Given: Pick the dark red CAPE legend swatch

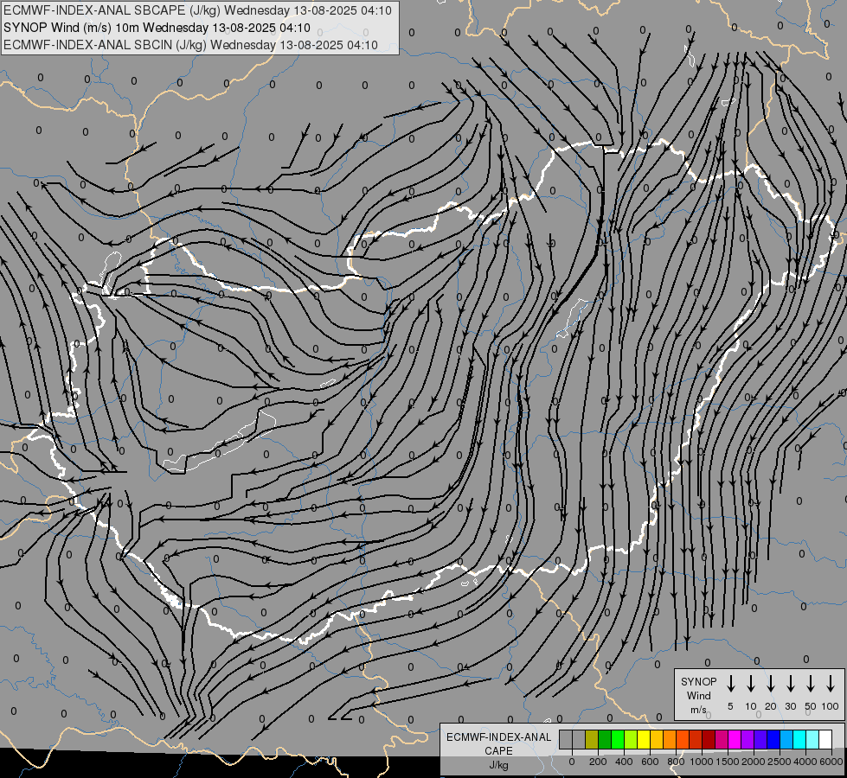Looking at the screenshot, I should (x=709, y=739).
